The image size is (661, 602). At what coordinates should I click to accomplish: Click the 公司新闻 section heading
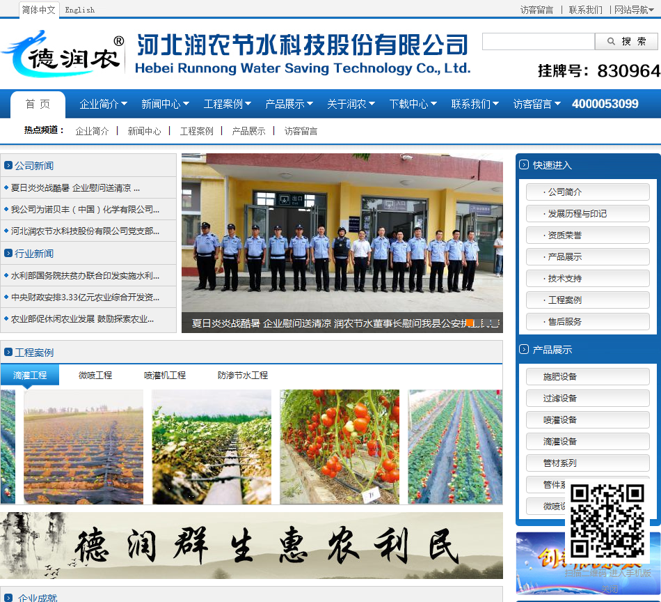(34, 166)
